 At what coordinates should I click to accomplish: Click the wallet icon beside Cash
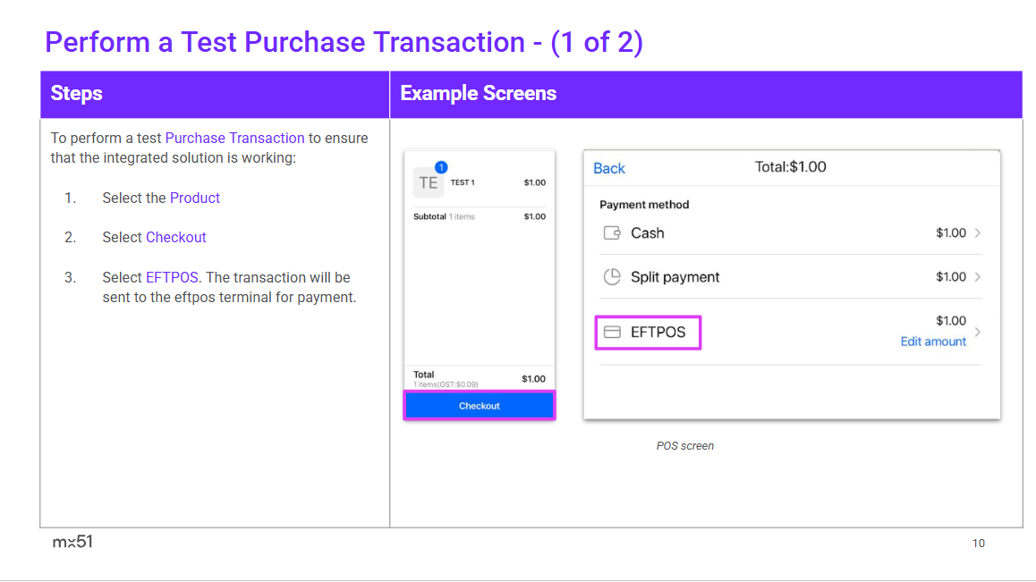point(612,233)
